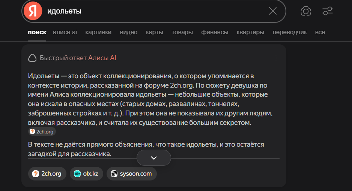Click the text "Идольеты — это объект коллекционирования"
The width and height of the screenshot is (352, 191).
pos(100,76)
